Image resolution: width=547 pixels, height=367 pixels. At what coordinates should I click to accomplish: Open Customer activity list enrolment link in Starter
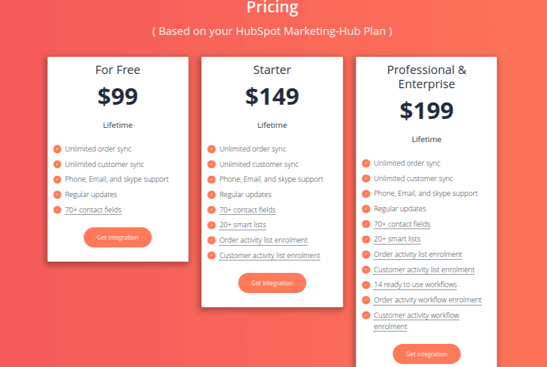pos(269,255)
